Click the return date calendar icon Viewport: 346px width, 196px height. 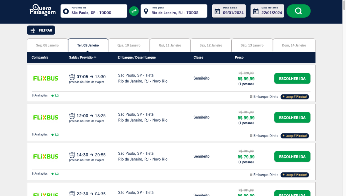click(x=256, y=11)
